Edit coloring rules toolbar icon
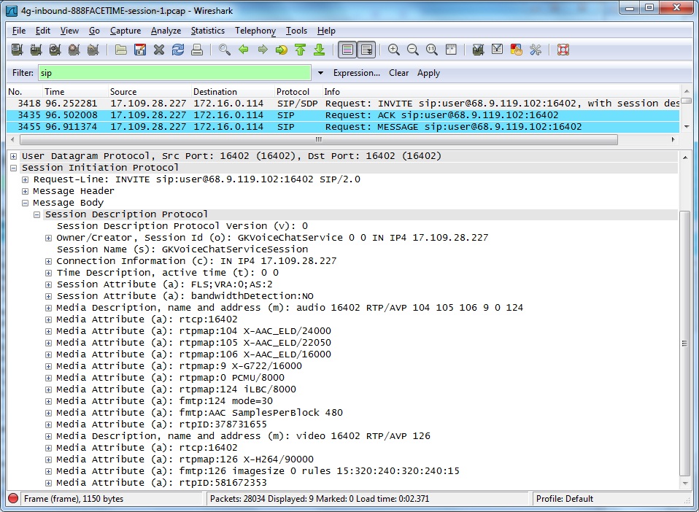The image size is (699, 512). pyautogui.click(x=517, y=50)
